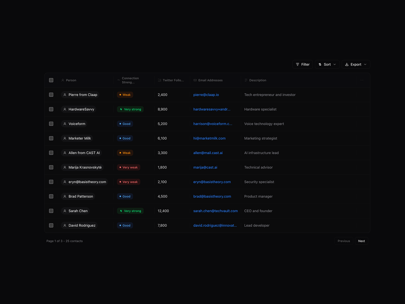Click the three-dots column options icon

[361, 80]
